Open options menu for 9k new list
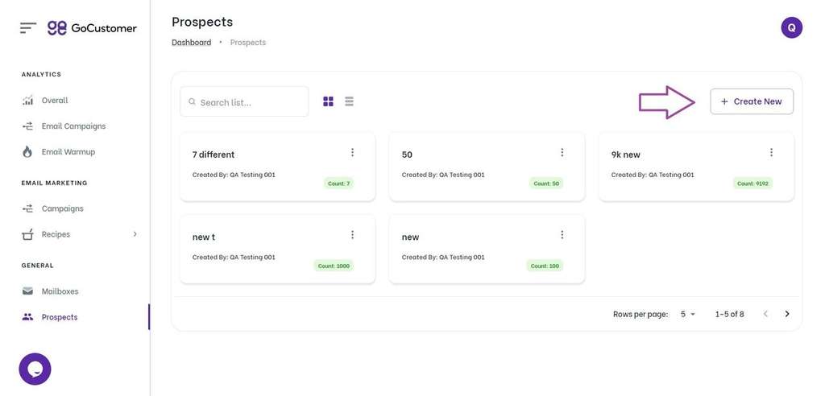Image resolution: width=825 pixels, height=396 pixels. tap(771, 152)
